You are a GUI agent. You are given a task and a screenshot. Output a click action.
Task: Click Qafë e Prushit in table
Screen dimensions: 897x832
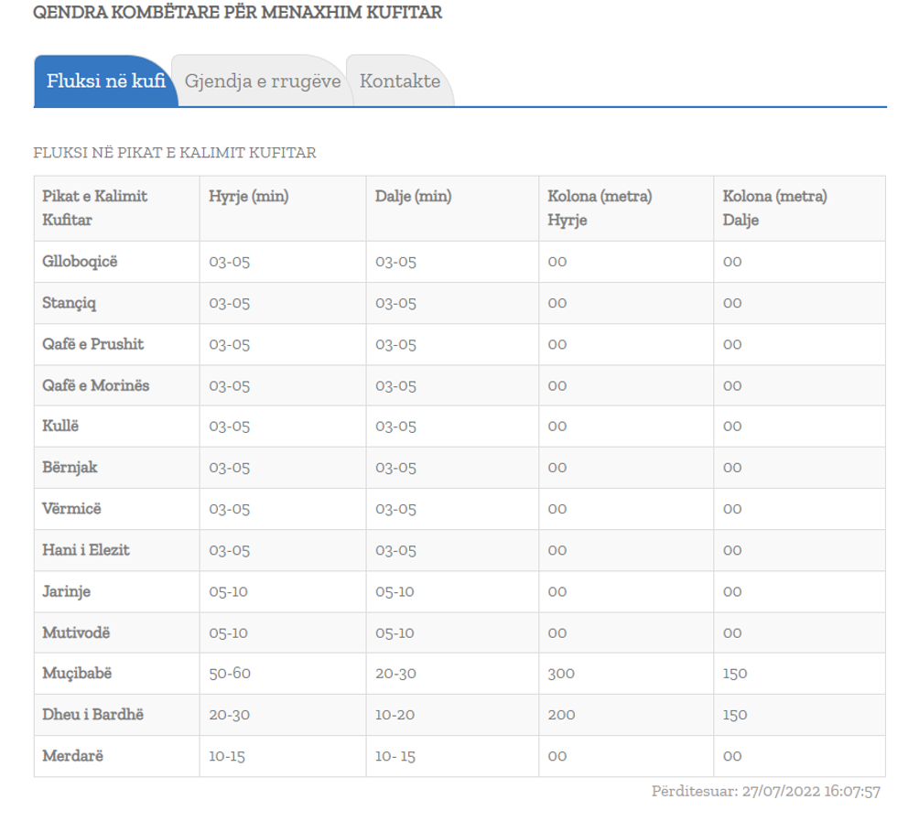point(92,344)
